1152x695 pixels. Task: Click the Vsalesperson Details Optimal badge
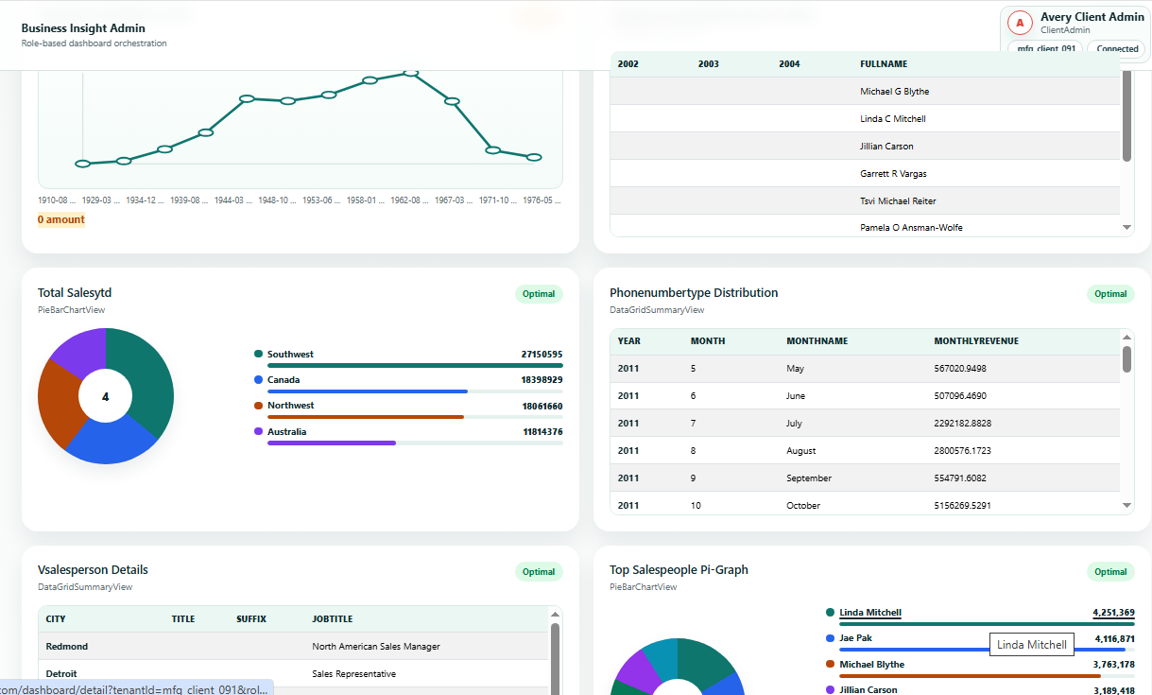tap(539, 572)
